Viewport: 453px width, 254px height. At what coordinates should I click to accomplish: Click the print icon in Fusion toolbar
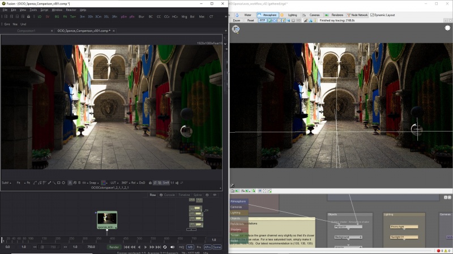click(29, 17)
